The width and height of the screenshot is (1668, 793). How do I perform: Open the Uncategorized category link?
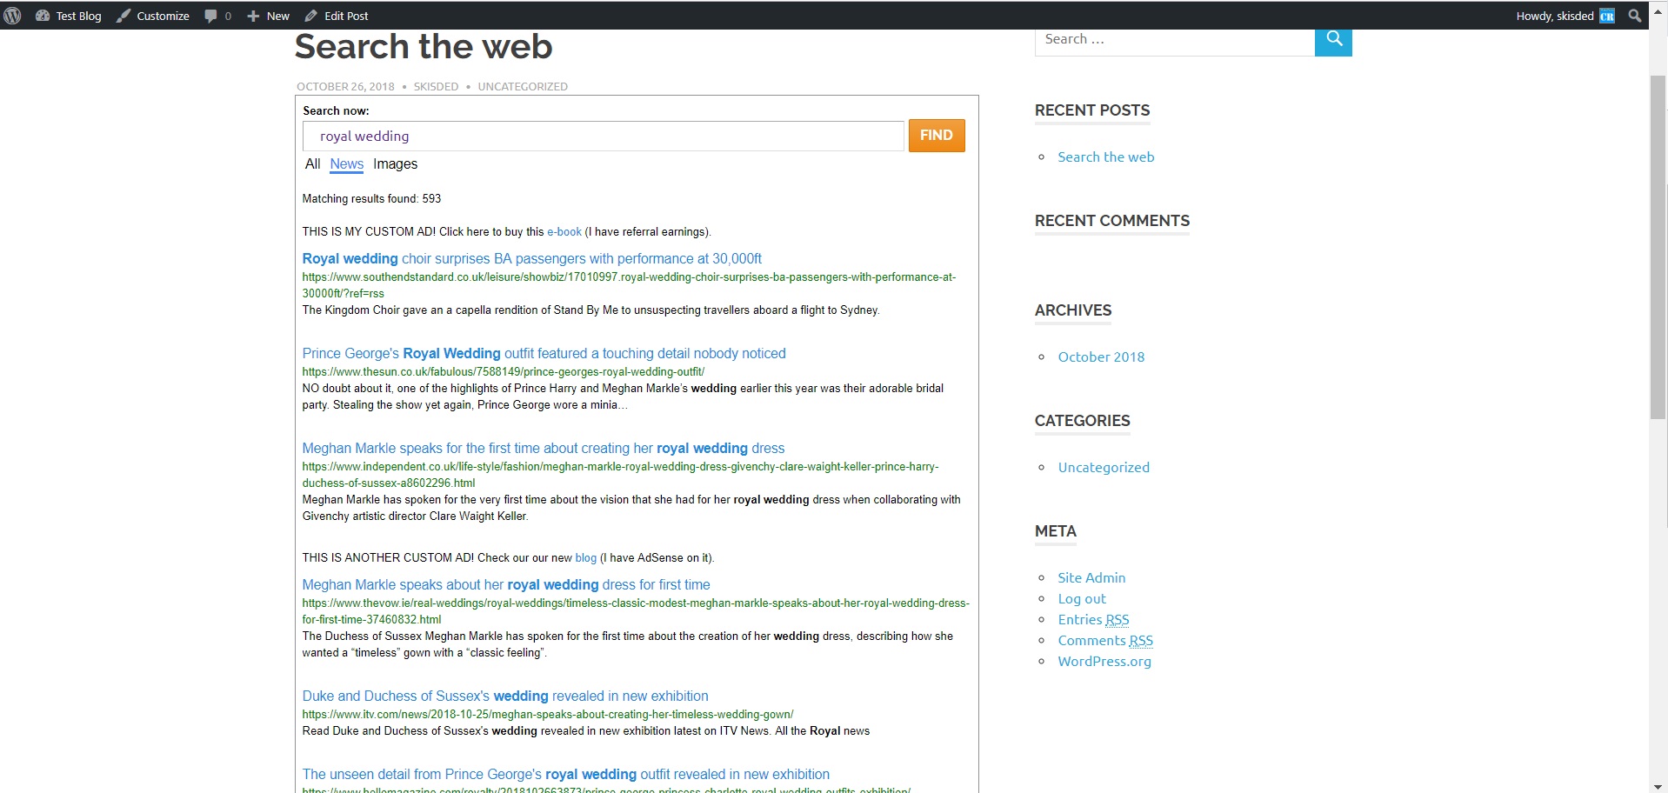1104,467
